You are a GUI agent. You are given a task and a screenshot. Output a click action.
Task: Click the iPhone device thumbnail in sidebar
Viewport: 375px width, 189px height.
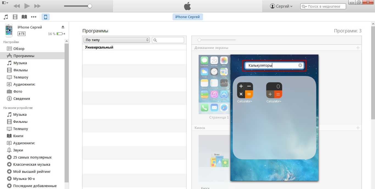(9, 30)
